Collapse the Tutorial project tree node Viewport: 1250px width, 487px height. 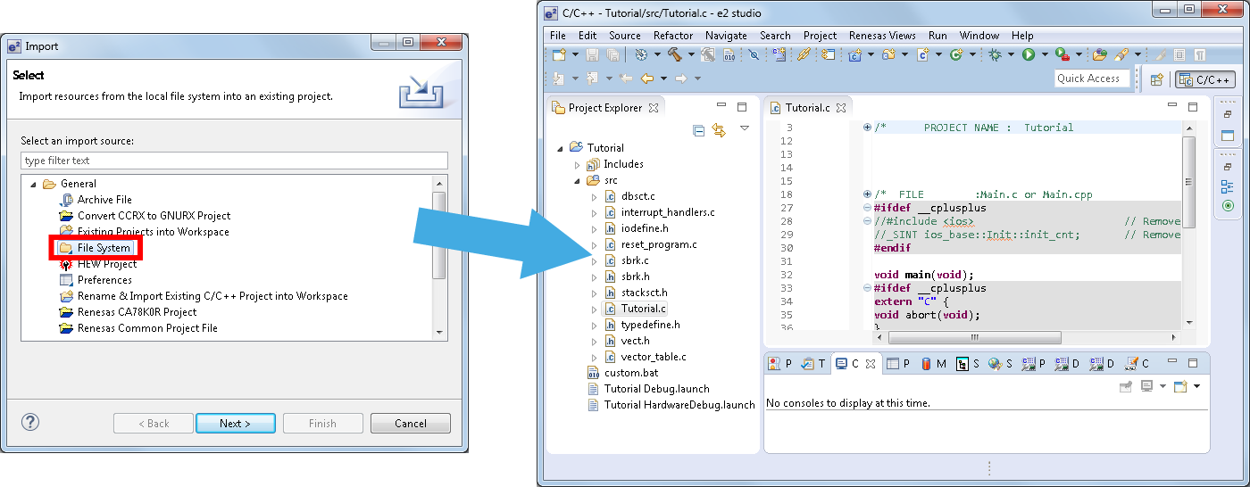click(x=561, y=148)
